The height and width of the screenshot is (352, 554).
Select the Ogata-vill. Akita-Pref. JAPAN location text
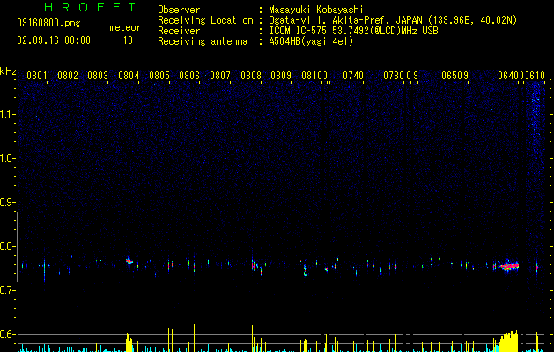pyautogui.click(x=393, y=20)
